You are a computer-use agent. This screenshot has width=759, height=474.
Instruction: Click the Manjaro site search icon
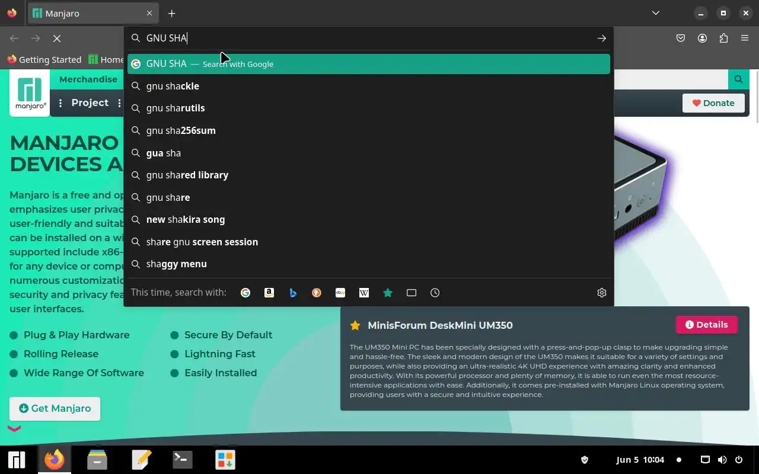click(738, 79)
